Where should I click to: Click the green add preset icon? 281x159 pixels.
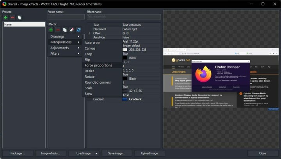tap(6, 17)
